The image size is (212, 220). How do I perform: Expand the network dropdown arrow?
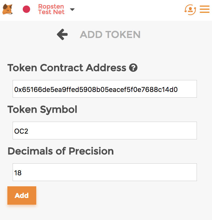(x=72, y=9)
